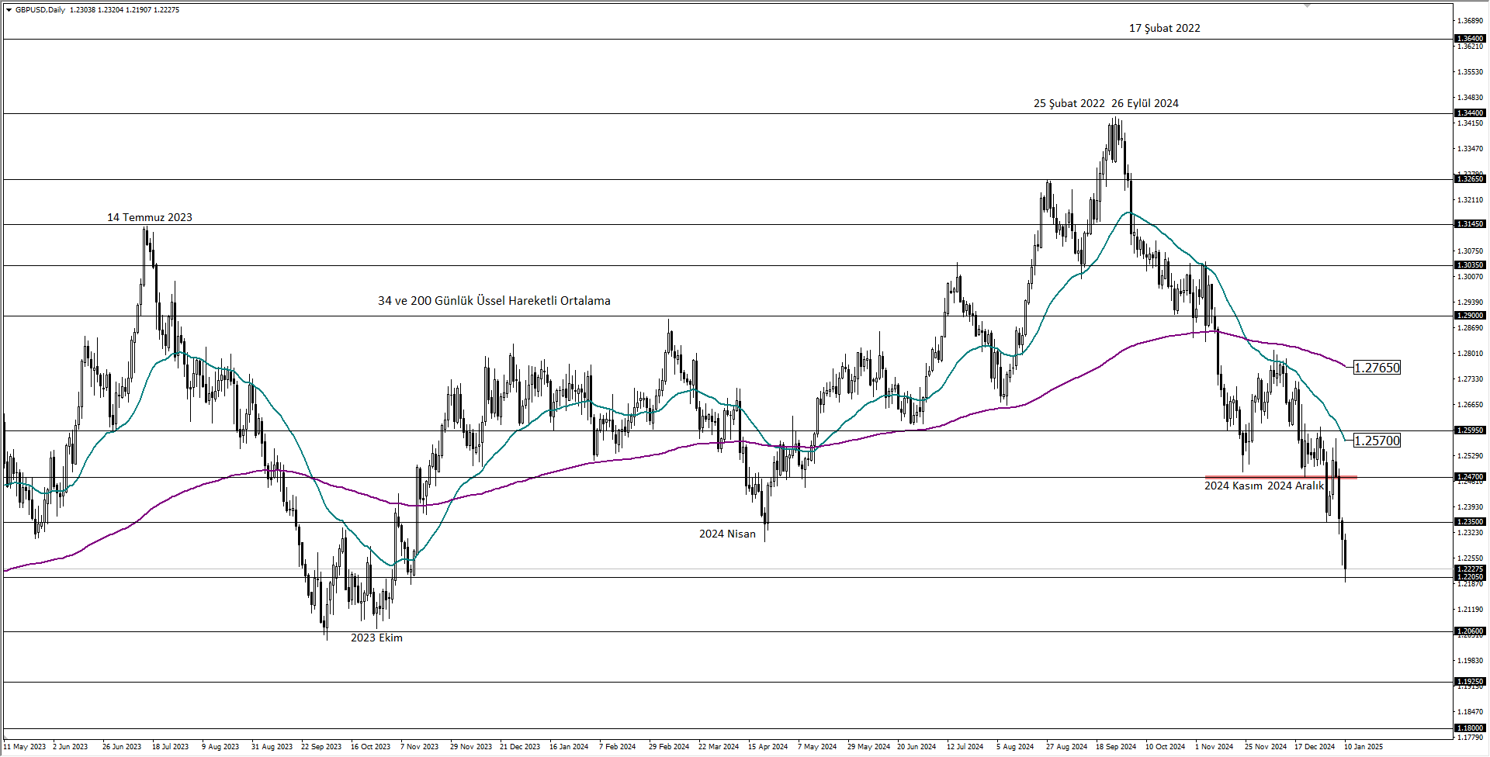
Task: Click the 1.35530 price scale value
Action: click(1471, 72)
